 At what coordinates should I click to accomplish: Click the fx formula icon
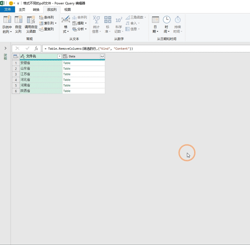pos(36,48)
